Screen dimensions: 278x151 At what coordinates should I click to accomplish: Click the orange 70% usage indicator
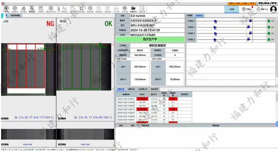[x=231, y=4]
